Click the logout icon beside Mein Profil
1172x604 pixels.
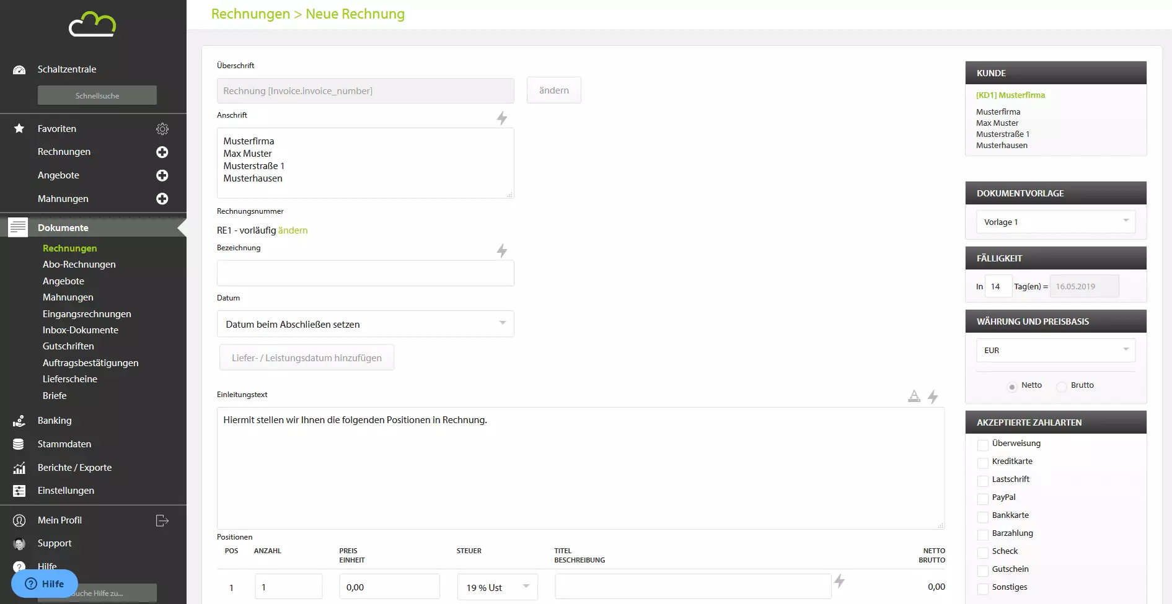coord(162,520)
